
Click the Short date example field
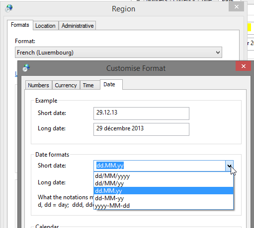(141, 114)
